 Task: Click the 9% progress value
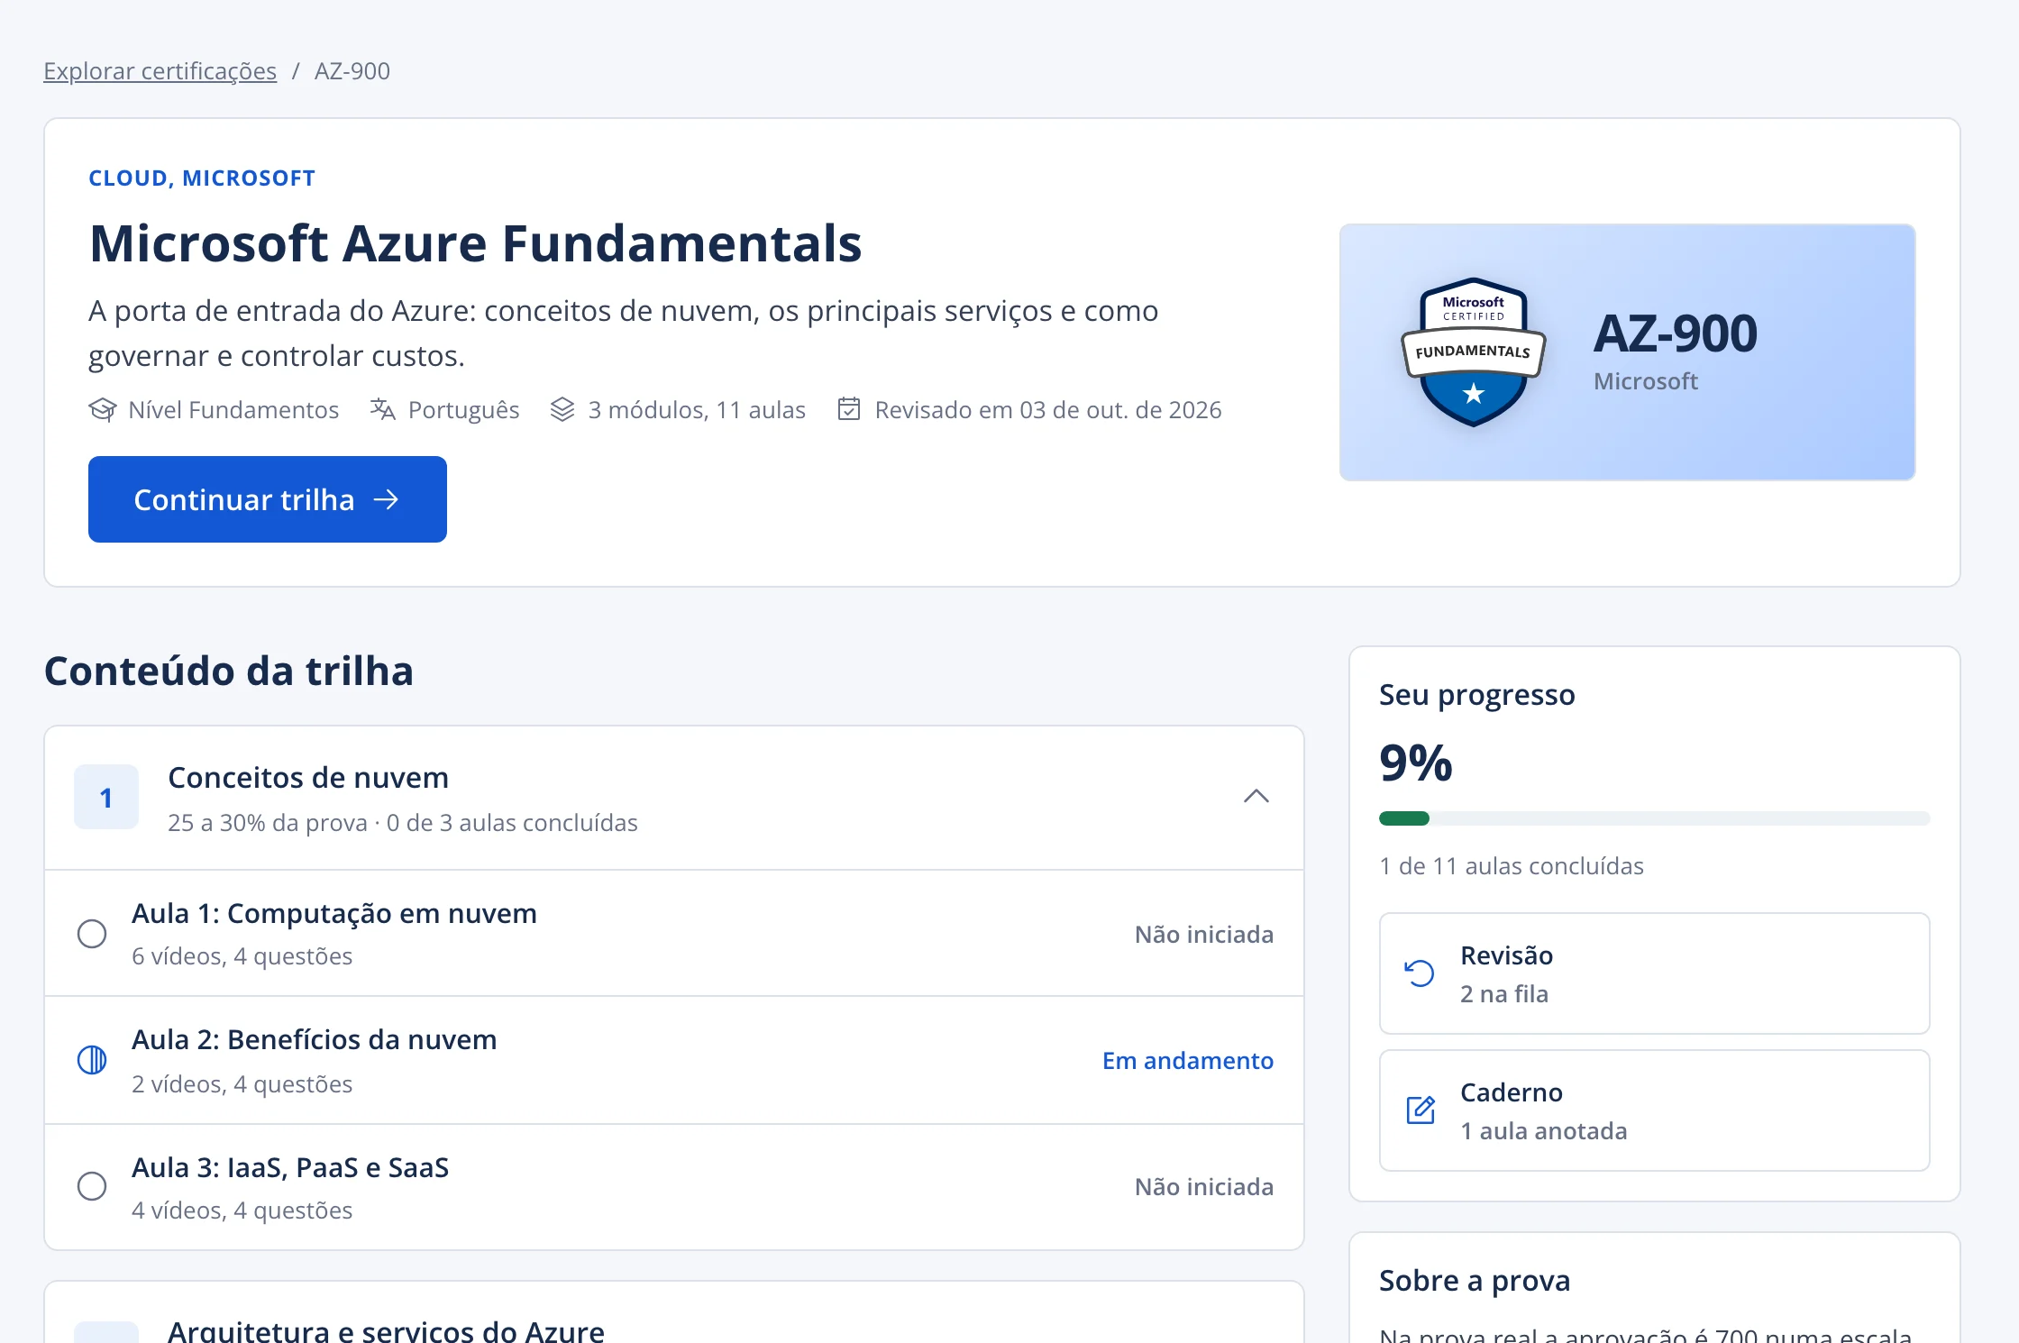click(1416, 763)
